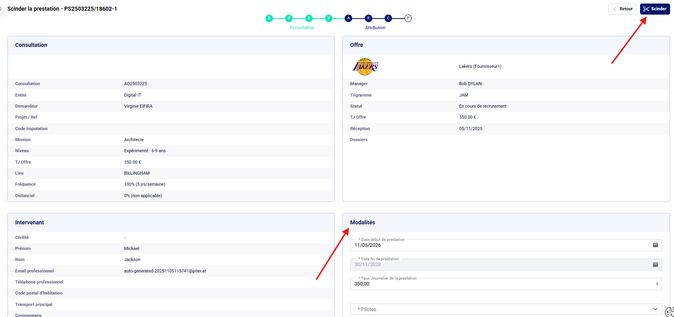Select frequency 100% (5 jrs/semaine)
The image size is (674, 317).
[x=145, y=184]
